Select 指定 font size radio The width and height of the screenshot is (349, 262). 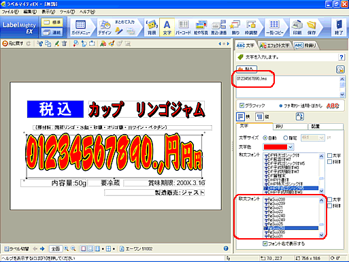[x=286, y=137]
